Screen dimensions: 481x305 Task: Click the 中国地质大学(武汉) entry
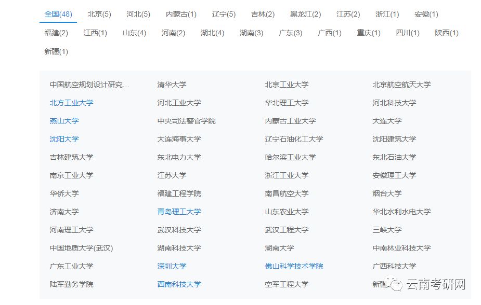tap(81, 248)
